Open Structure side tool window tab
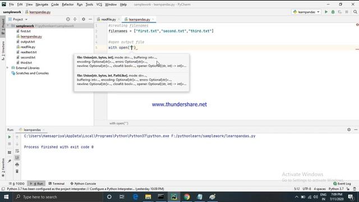The width and height of the screenshot is (359, 202). (x=3, y=50)
